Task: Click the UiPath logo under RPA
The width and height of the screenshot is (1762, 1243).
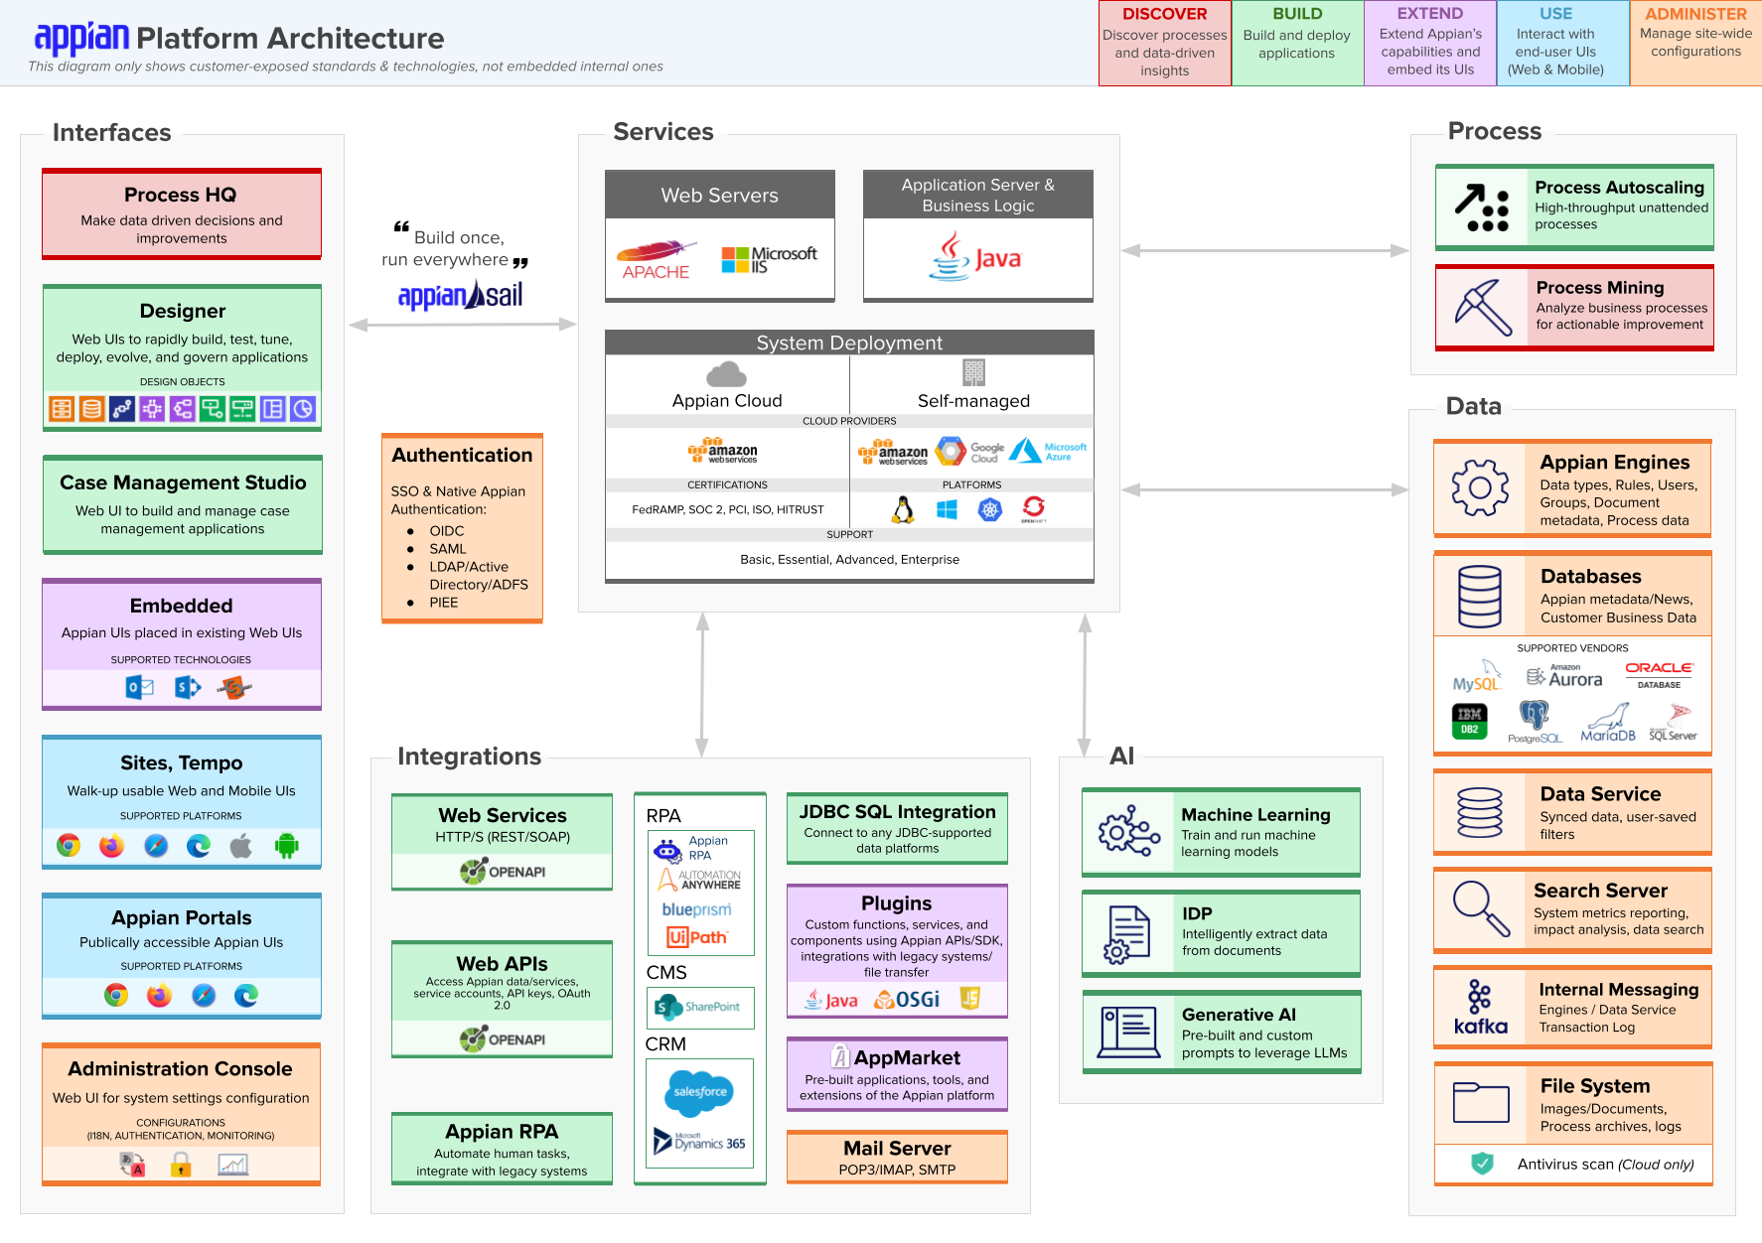Action: tap(697, 937)
